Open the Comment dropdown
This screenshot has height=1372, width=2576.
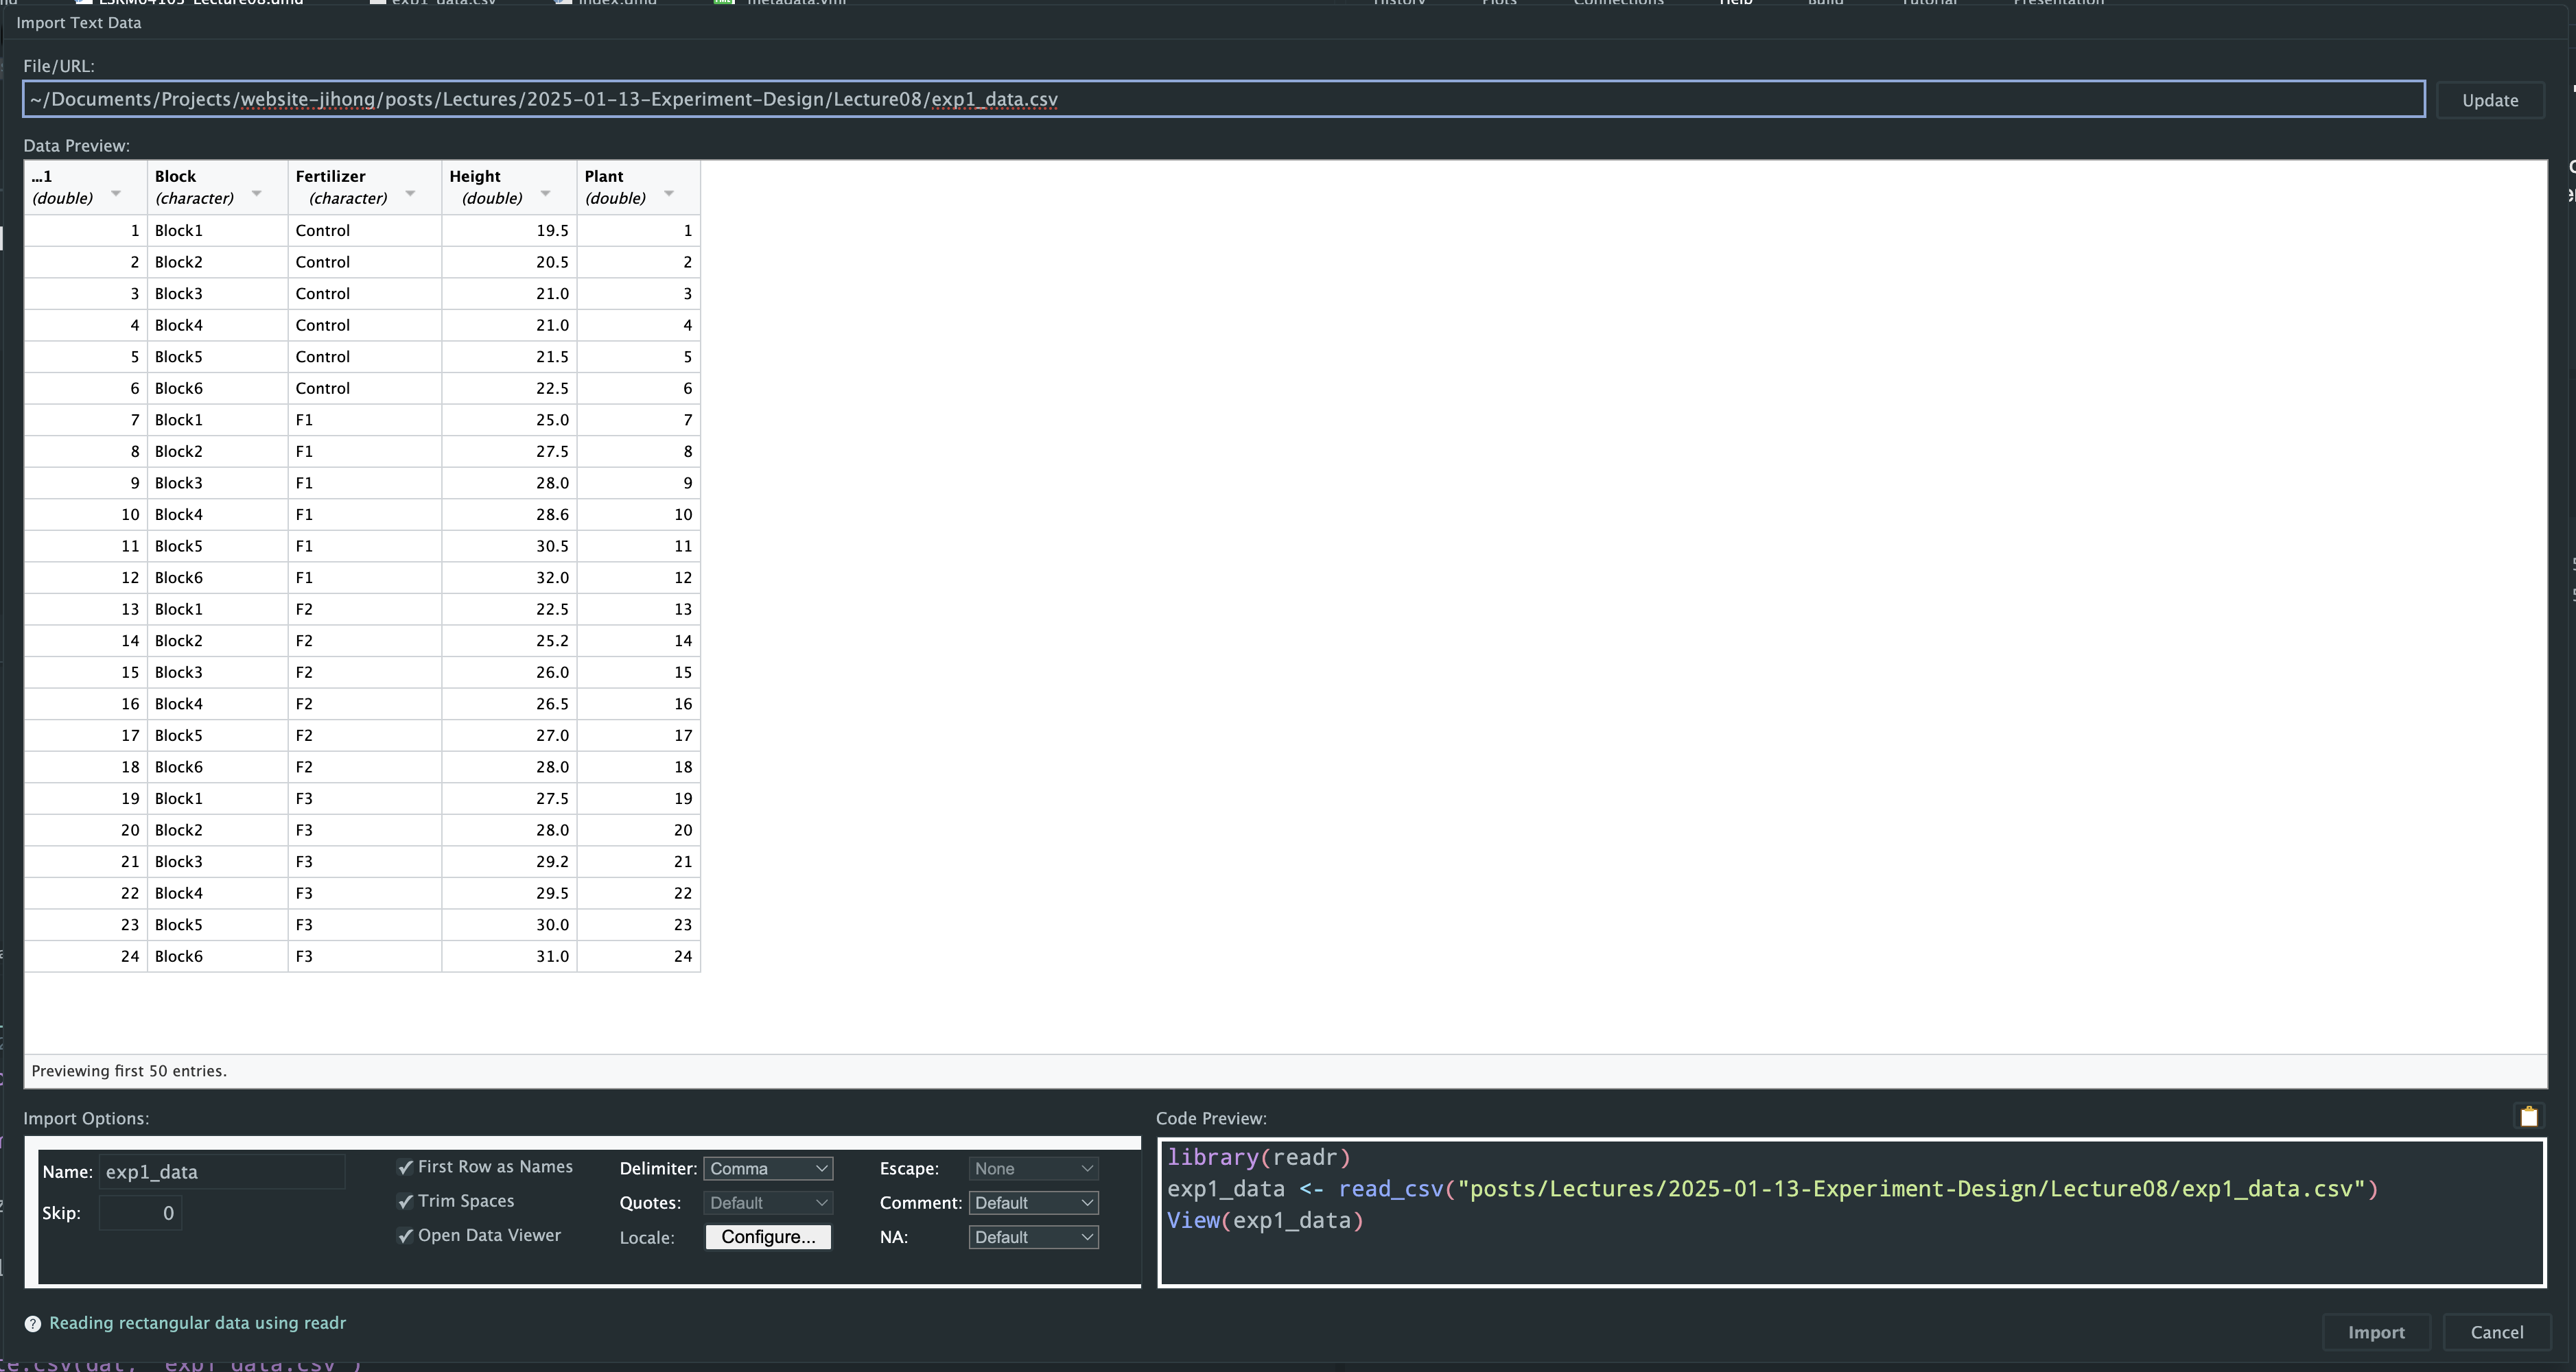point(1033,1203)
